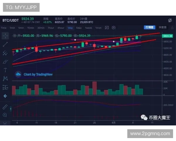
Task: Switch to the 1hour interval
Action: [x=51, y=28]
